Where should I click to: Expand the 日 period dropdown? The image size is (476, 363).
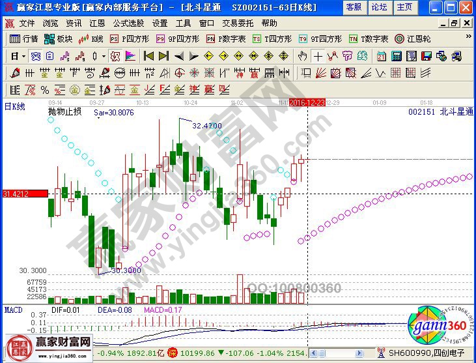pos(17,55)
